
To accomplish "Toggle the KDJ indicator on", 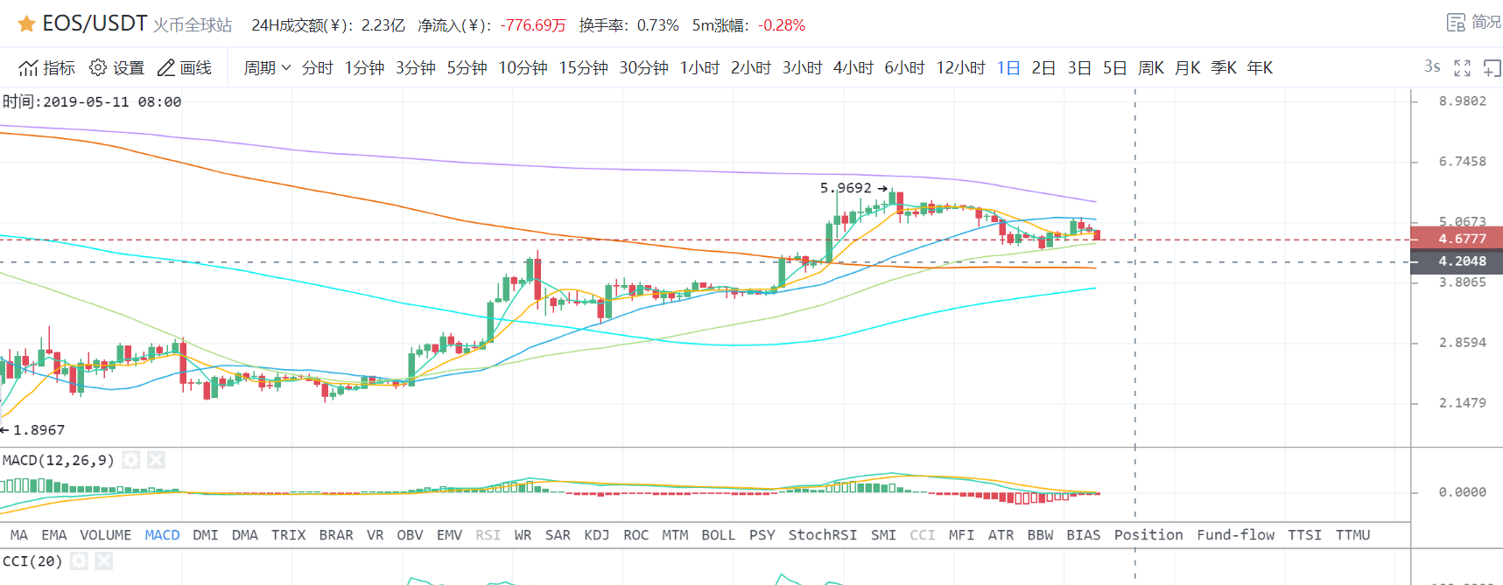I will pos(596,535).
